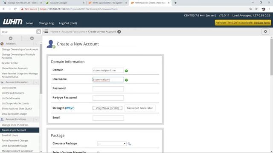Open View Bandwidth Usage

pos(14,114)
